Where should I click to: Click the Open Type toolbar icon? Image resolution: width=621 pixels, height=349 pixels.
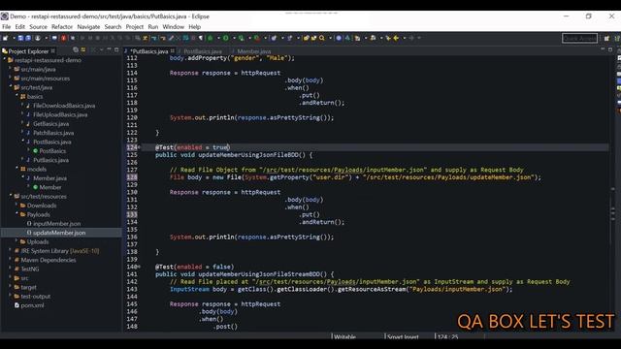click(x=306, y=38)
